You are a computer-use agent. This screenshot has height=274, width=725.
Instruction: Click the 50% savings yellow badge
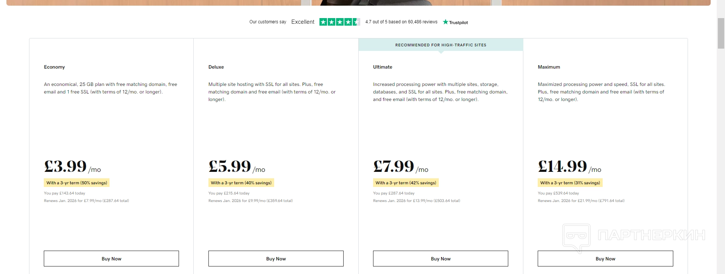coord(77,183)
